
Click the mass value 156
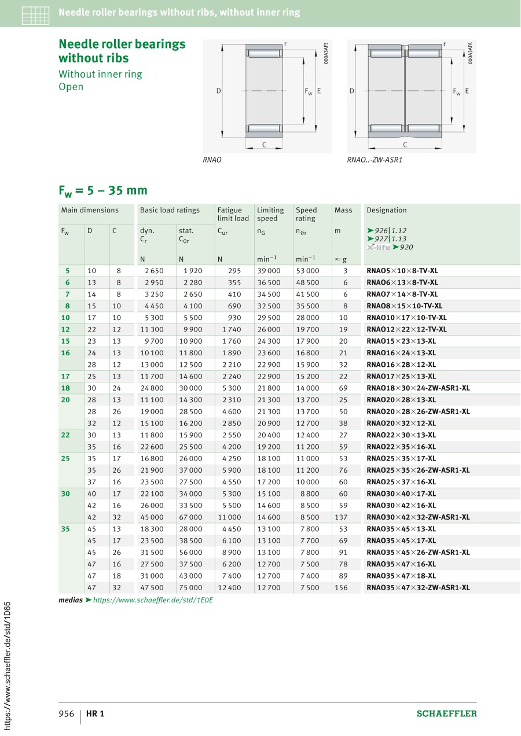342,587
